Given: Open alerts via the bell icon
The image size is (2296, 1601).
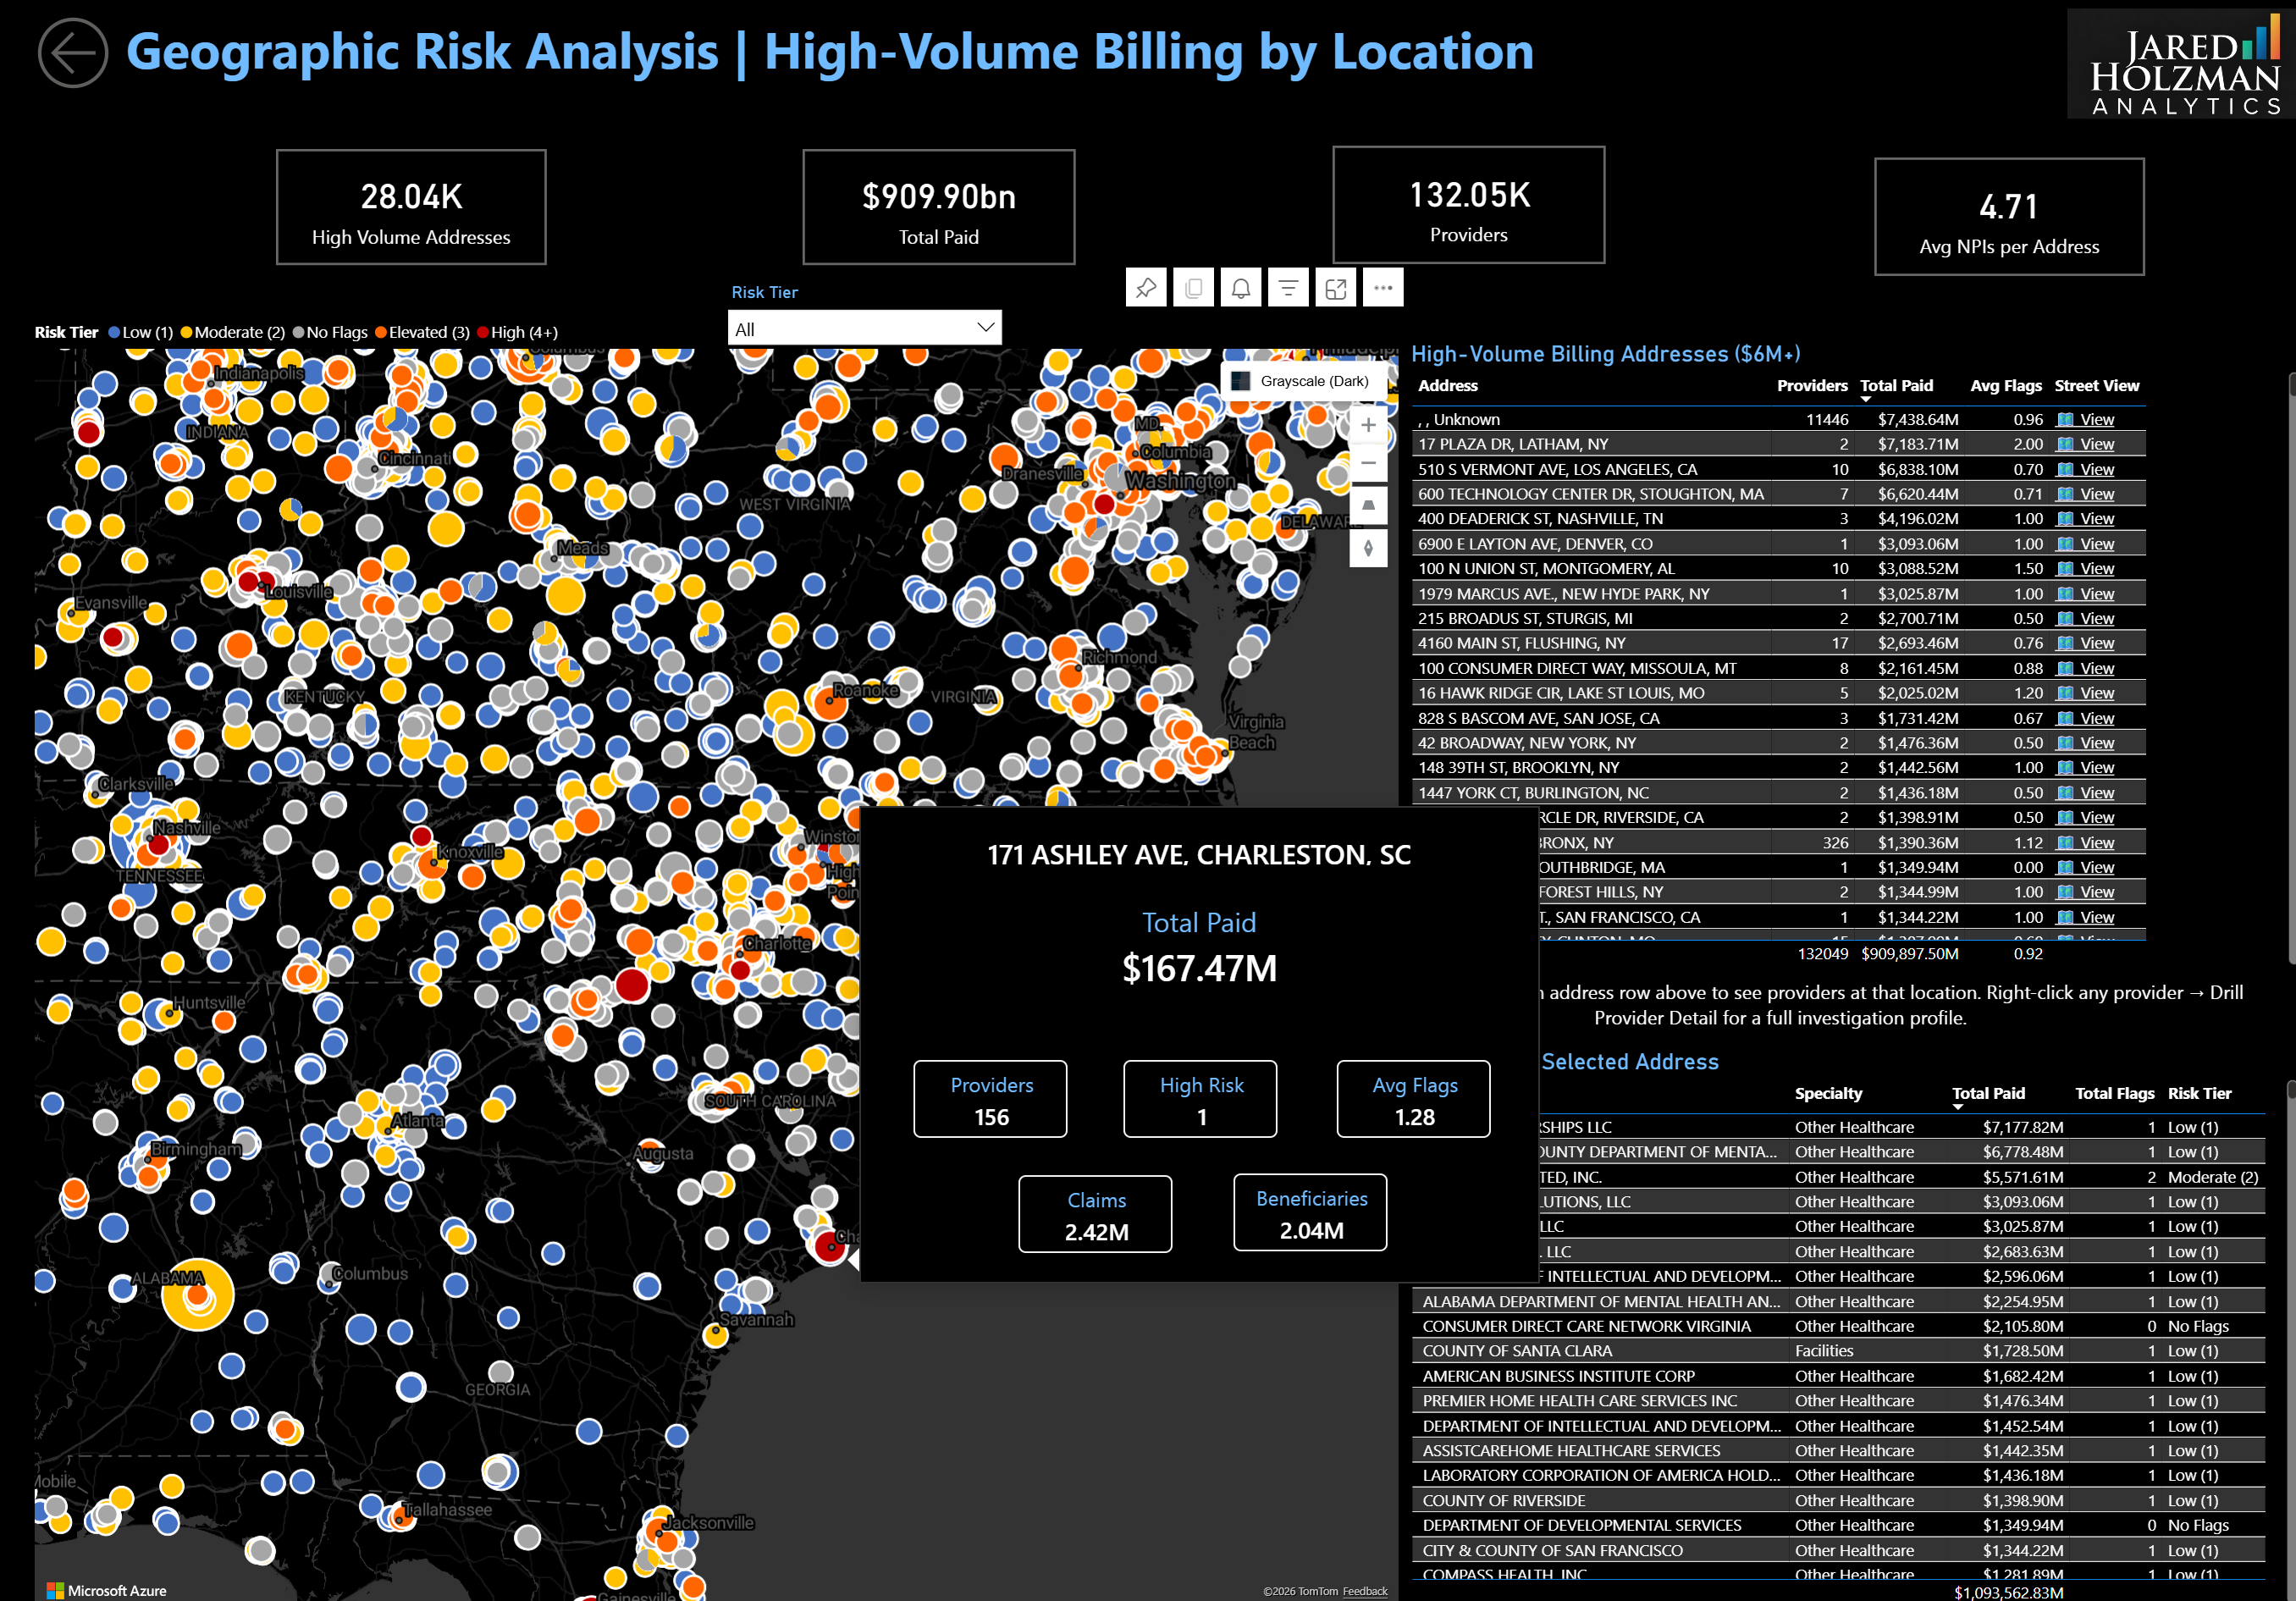Looking at the screenshot, I should point(1241,287).
